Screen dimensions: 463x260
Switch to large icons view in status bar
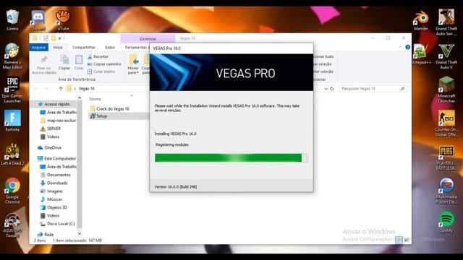pyautogui.click(x=407, y=240)
